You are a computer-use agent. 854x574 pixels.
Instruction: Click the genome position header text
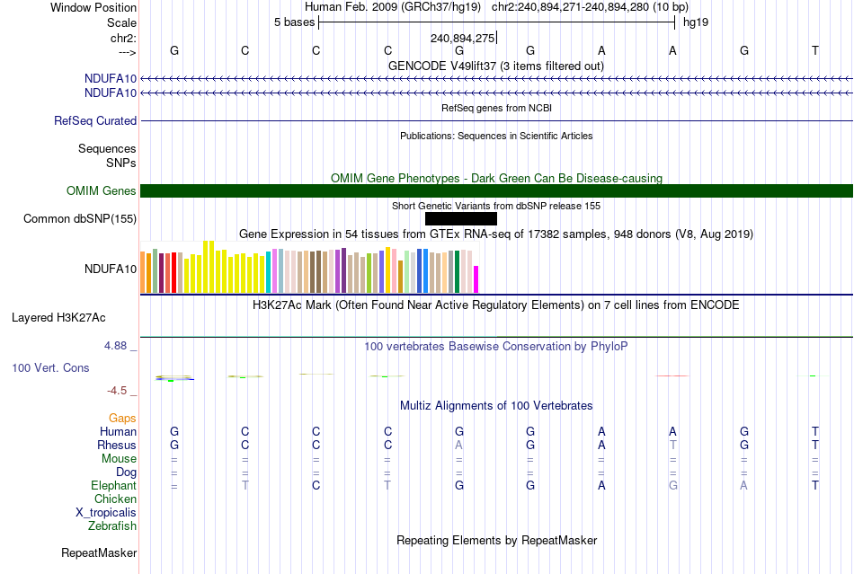pyautogui.click(x=496, y=7)
